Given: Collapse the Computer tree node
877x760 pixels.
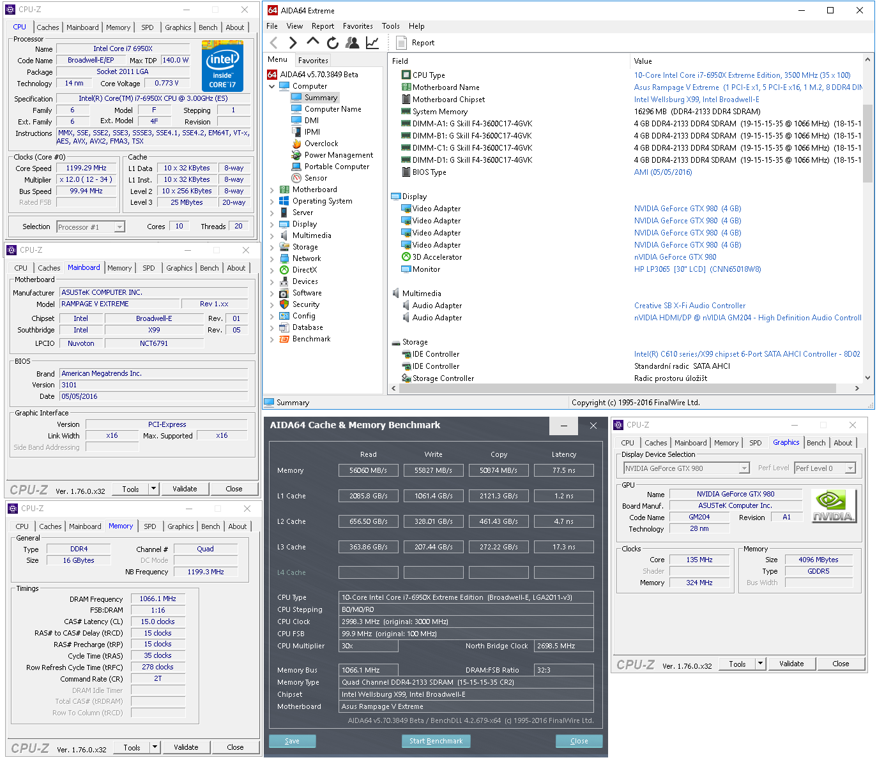Looking at the screenshot, I should (x=272, y=86).
